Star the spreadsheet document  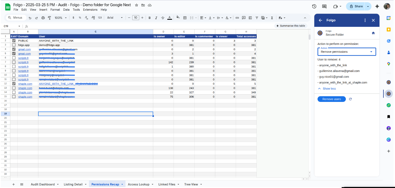(137, 5)
